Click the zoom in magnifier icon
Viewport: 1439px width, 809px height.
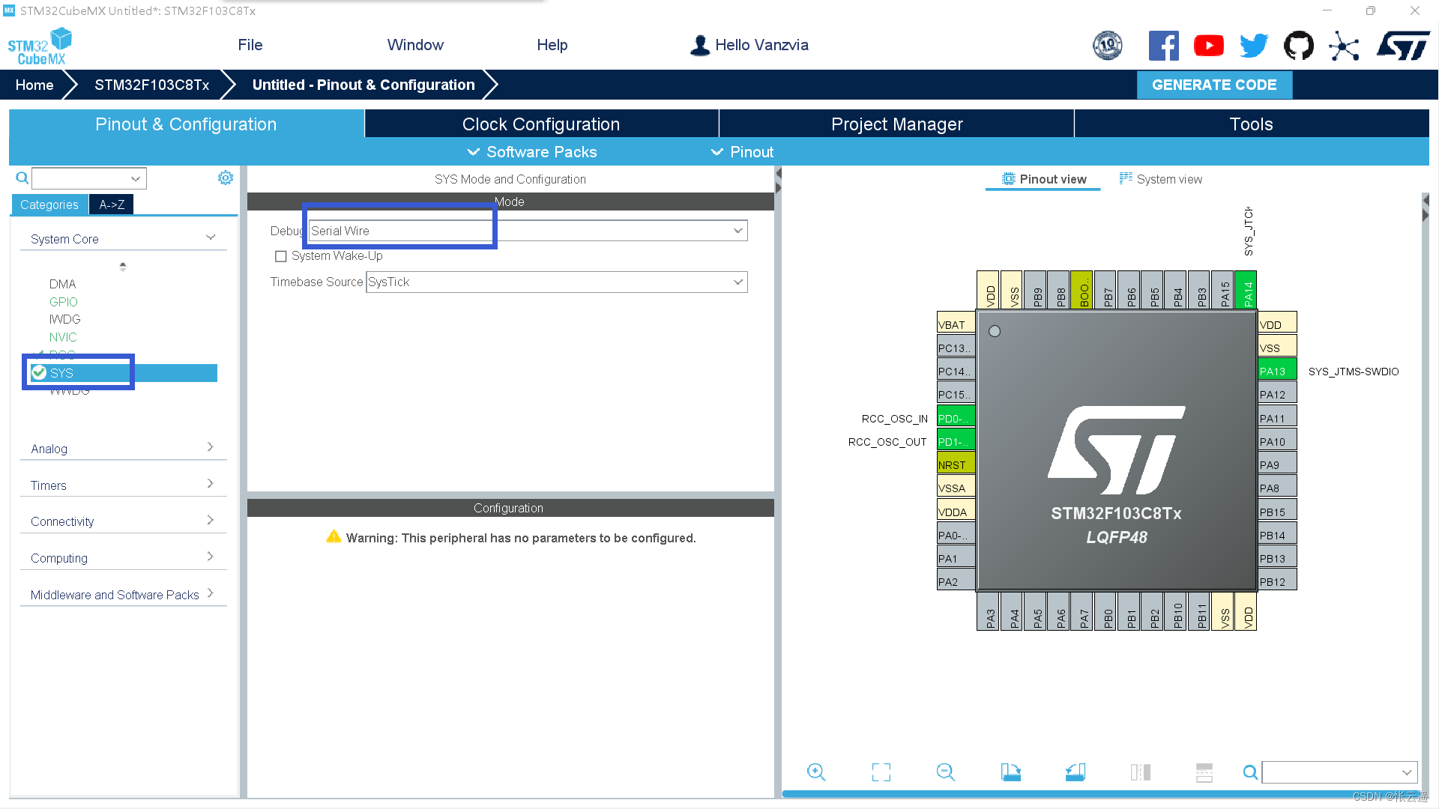tap(816, 772)
